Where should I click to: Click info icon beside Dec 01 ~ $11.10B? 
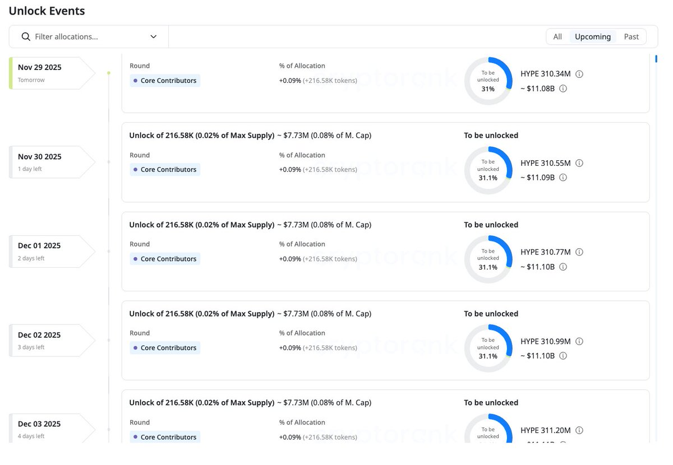coord(563,267)
